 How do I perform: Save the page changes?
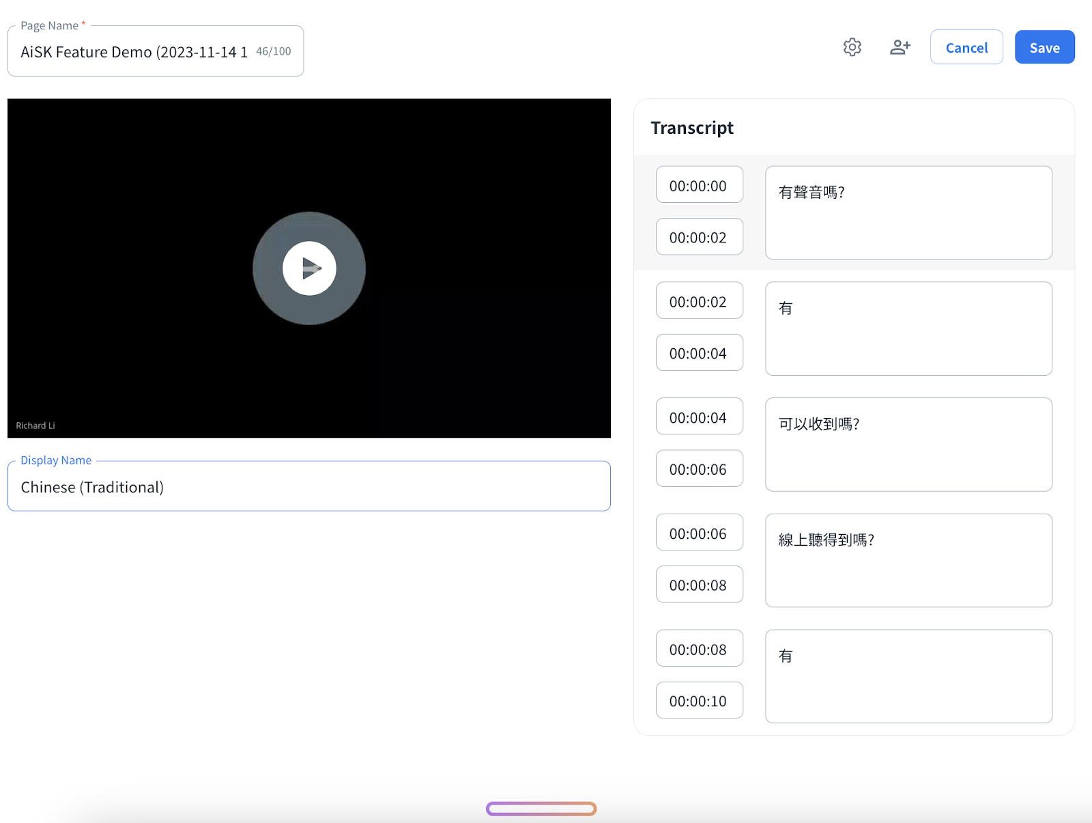click(1044, 47)
